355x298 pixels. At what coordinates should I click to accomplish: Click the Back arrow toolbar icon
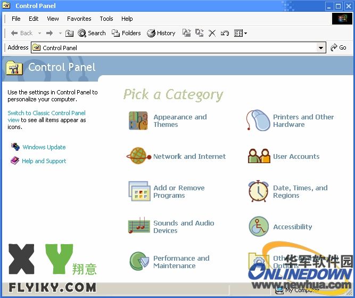point(14,34)
